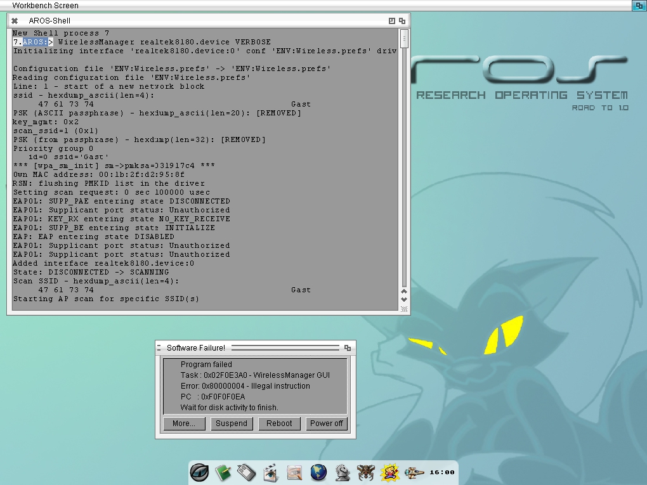The height and width of the screenshot is (485, 647).
Task: Open the clapperboard media player icon
Action: click(270, 472)
